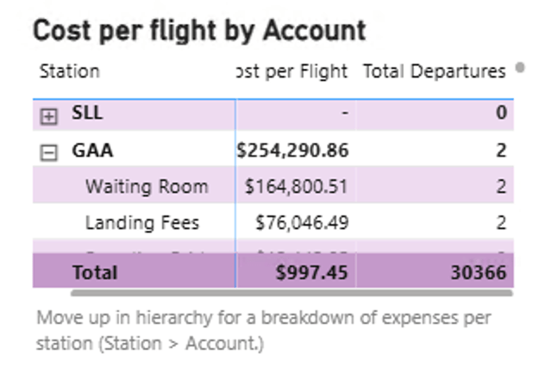Select the GAA station label

click(92, 151)
